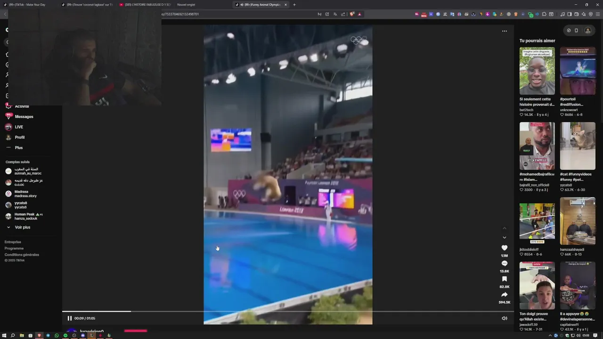This screenshot has height=339, width=603.
Task: Toggle the browser sidebar panel icon
Action: 570,14
